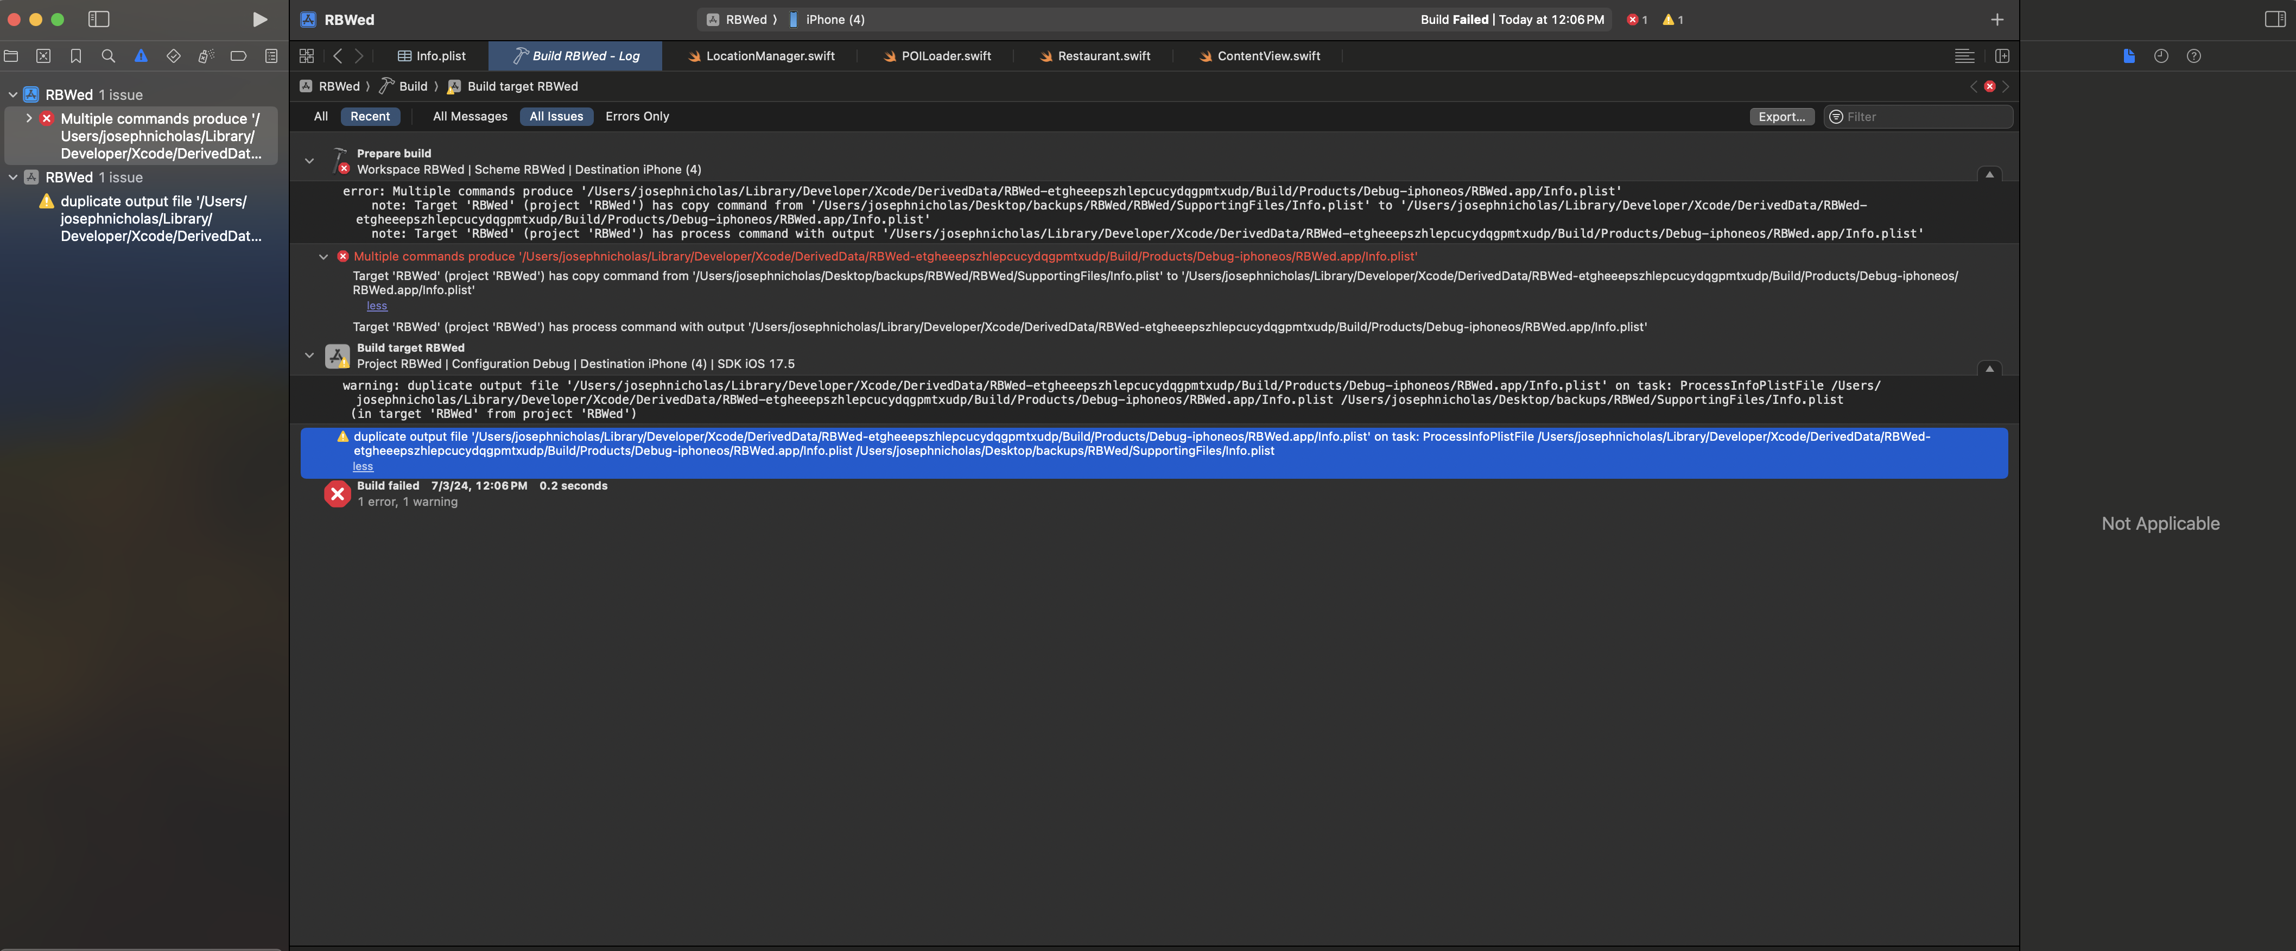Click the Export... button

click(x=1782, y=117)
